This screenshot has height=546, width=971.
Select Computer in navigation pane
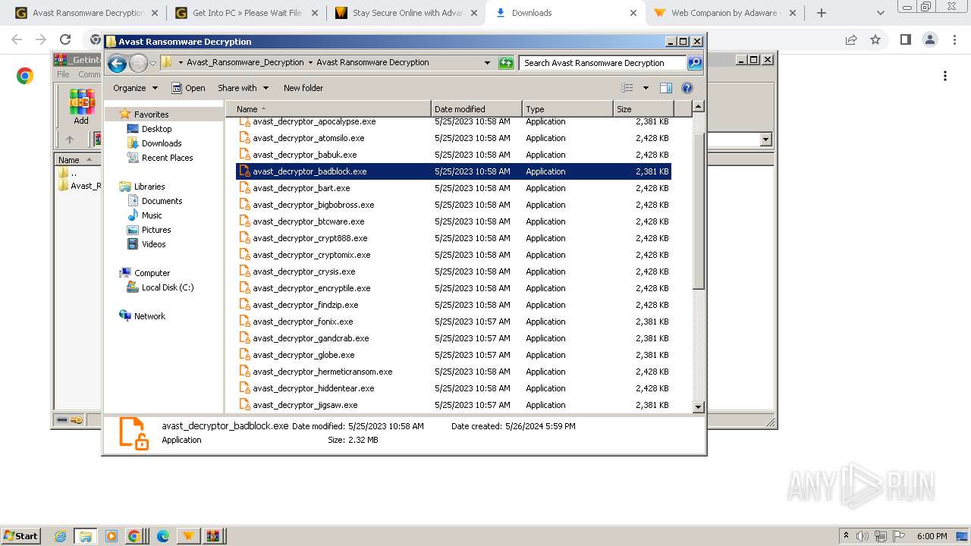coord(152,273)
